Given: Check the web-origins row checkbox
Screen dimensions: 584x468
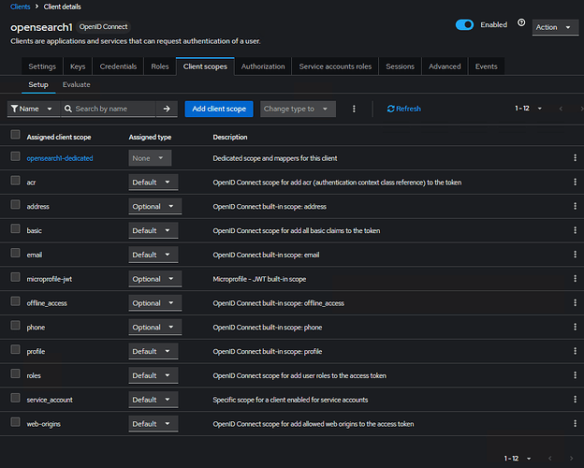Looking at the screenshot, I should click(15, 422).
